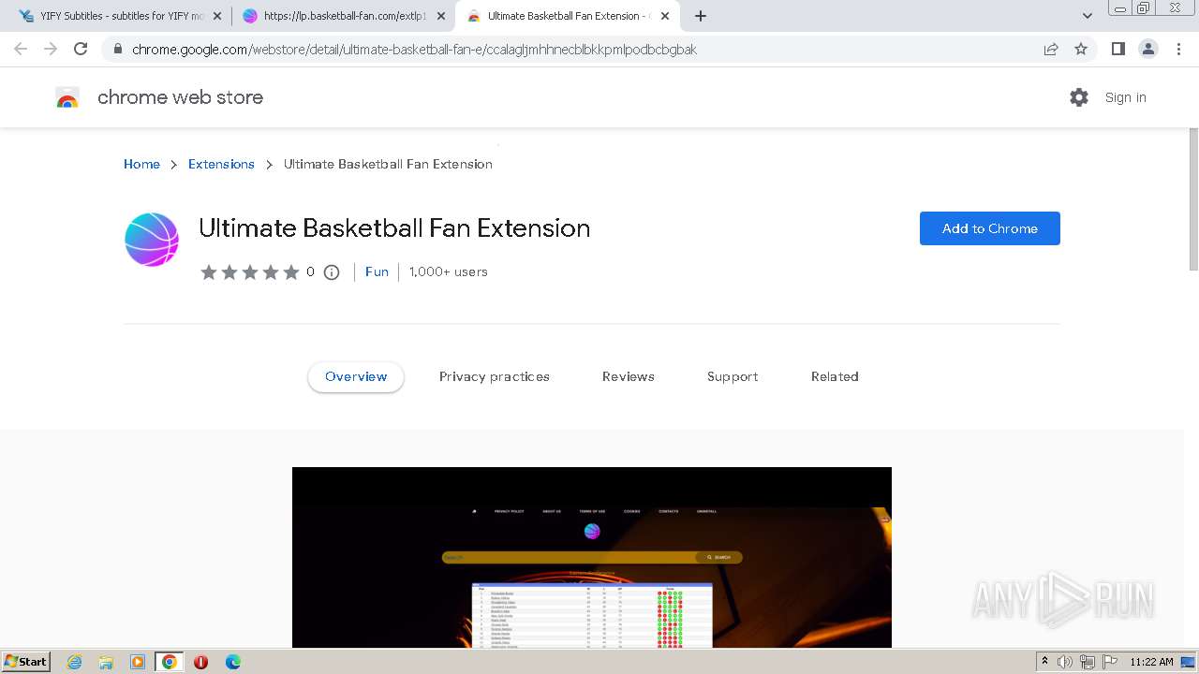Close the lp.basketball-fan.com tab
The image size is (1199, 674).
pyautogui.click(x=441, y=16)
